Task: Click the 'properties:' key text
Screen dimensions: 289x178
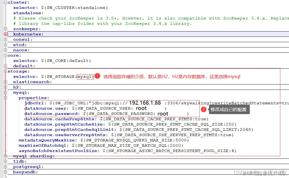Action: point(34,98)
